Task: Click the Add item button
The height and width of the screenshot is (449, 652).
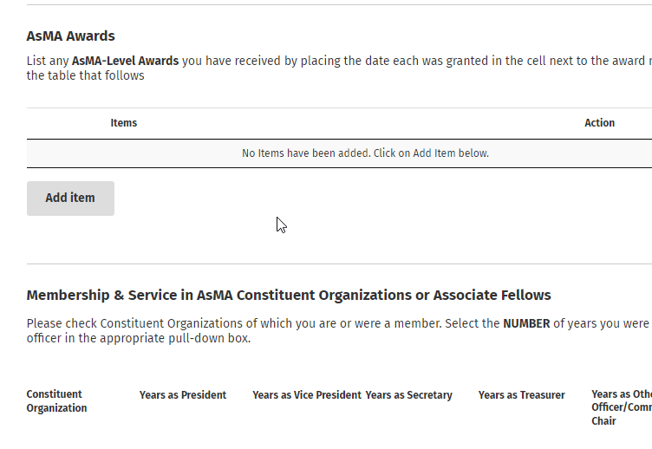Action: 70,198
